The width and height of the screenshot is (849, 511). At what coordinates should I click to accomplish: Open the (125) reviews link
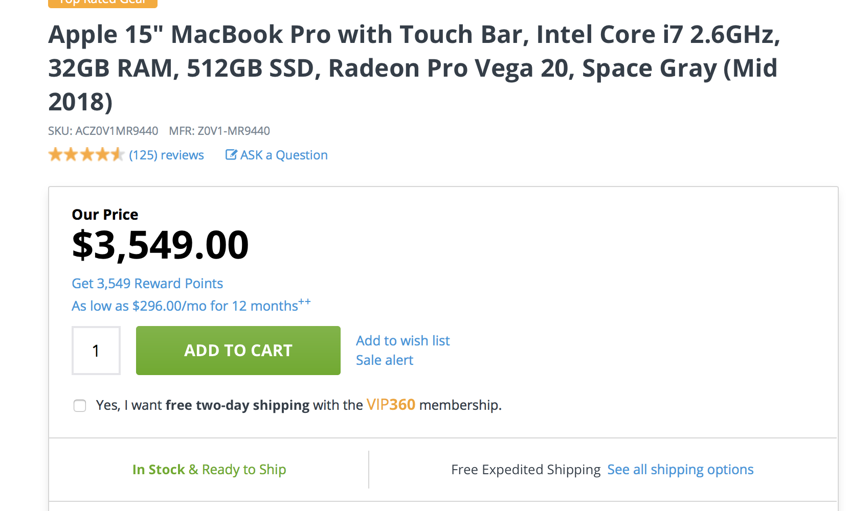[x=166, y=155]
